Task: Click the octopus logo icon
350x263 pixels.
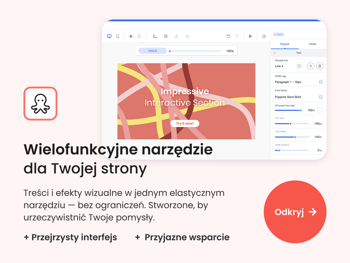Action: 41,104
